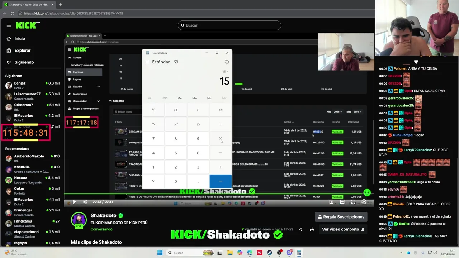Viewport: 459px width, 258px height.
Task: Enter fullscreen mode on the clip player
Action: pyautogui.click(x=353, y=202)
